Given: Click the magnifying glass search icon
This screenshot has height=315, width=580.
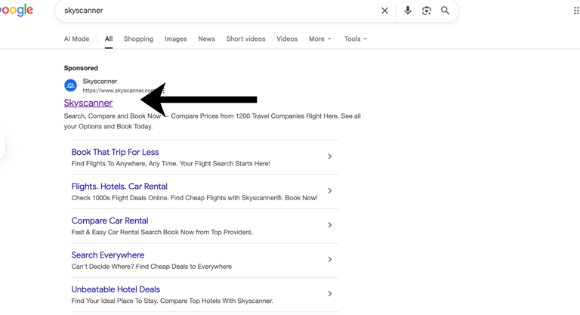Looking at the screenshot, I should (x=445, y=11).
